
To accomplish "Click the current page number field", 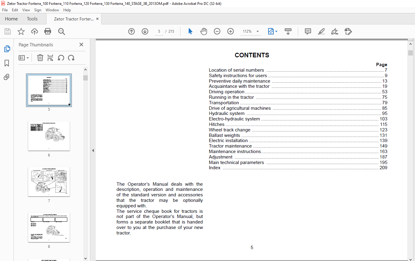I will 159,31.
